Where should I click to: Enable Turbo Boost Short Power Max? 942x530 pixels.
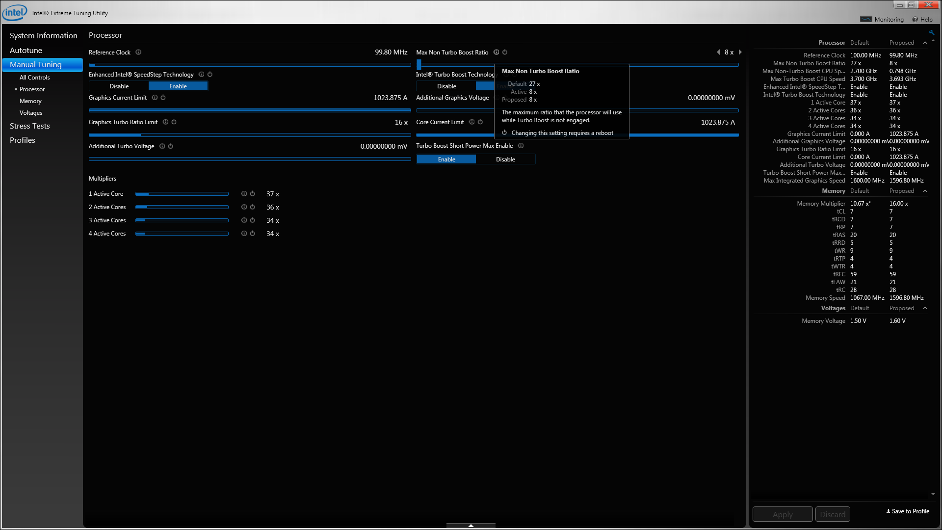(x=446, y=159)
